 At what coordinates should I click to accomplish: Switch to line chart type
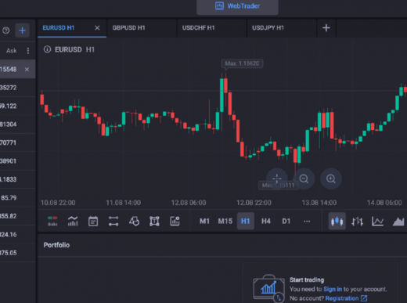(377, 222)
